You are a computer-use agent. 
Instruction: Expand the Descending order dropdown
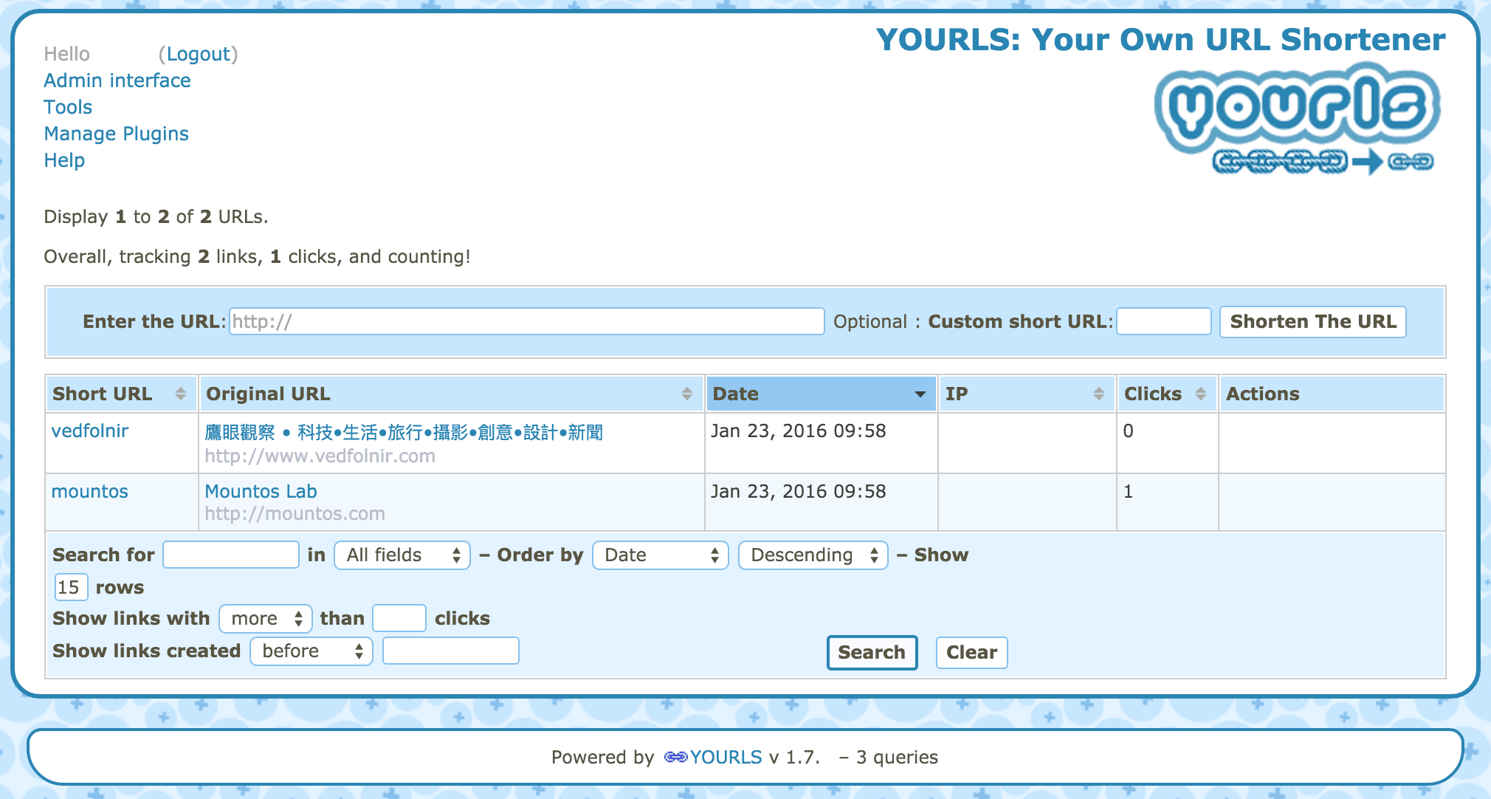point(813,555)
